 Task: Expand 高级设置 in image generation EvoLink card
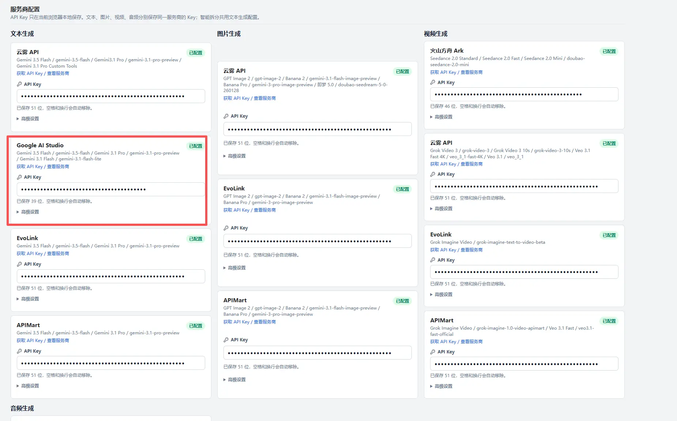click(234, 268)
